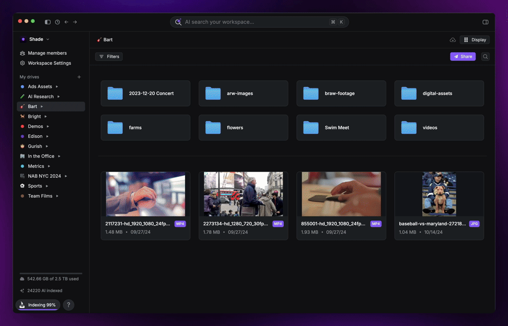Expand the NAB NYC 2024 drive

66,176
